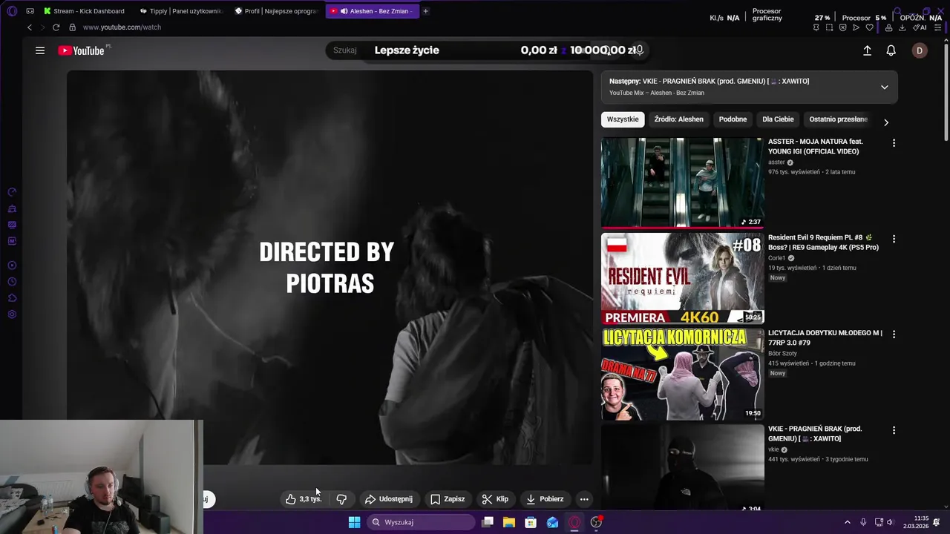
Task: Select the Wszystkie filter chip
Action: click(623, 119)
